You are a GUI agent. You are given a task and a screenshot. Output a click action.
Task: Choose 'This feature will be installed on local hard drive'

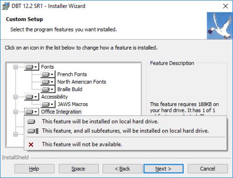[x=125, y=122]
